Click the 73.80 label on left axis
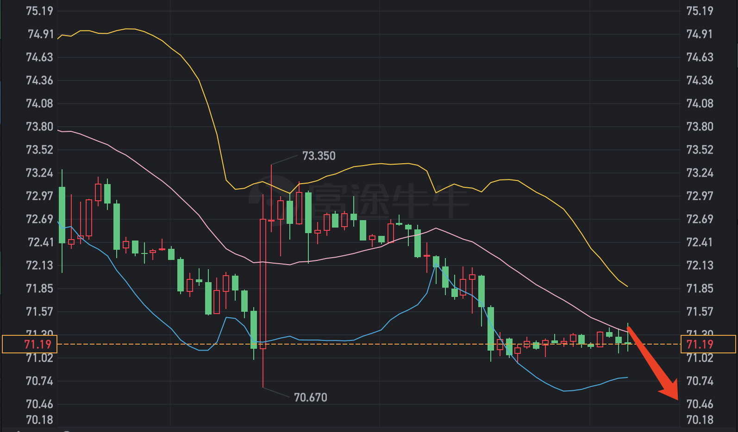The width and height of the screenshot is (738, 432). [39, 127]
